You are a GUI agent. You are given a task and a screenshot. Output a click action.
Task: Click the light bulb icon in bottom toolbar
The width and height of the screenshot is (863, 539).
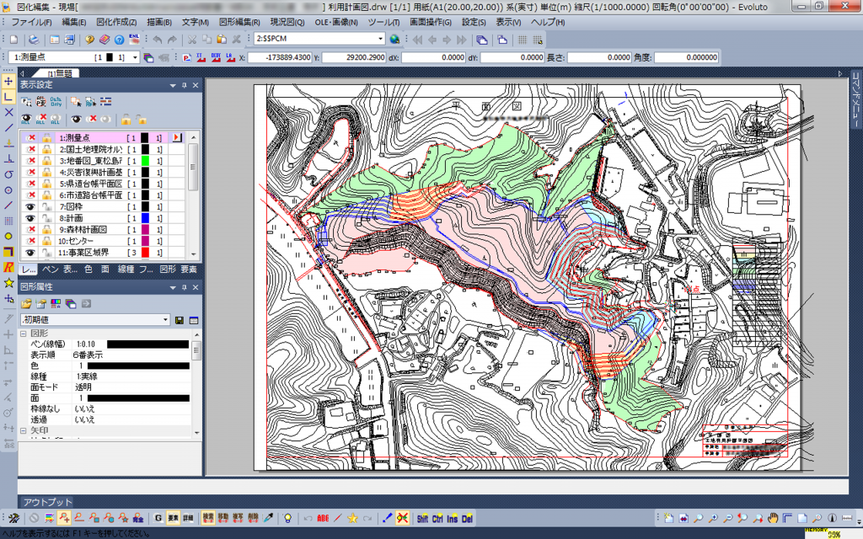pos(288,518)
